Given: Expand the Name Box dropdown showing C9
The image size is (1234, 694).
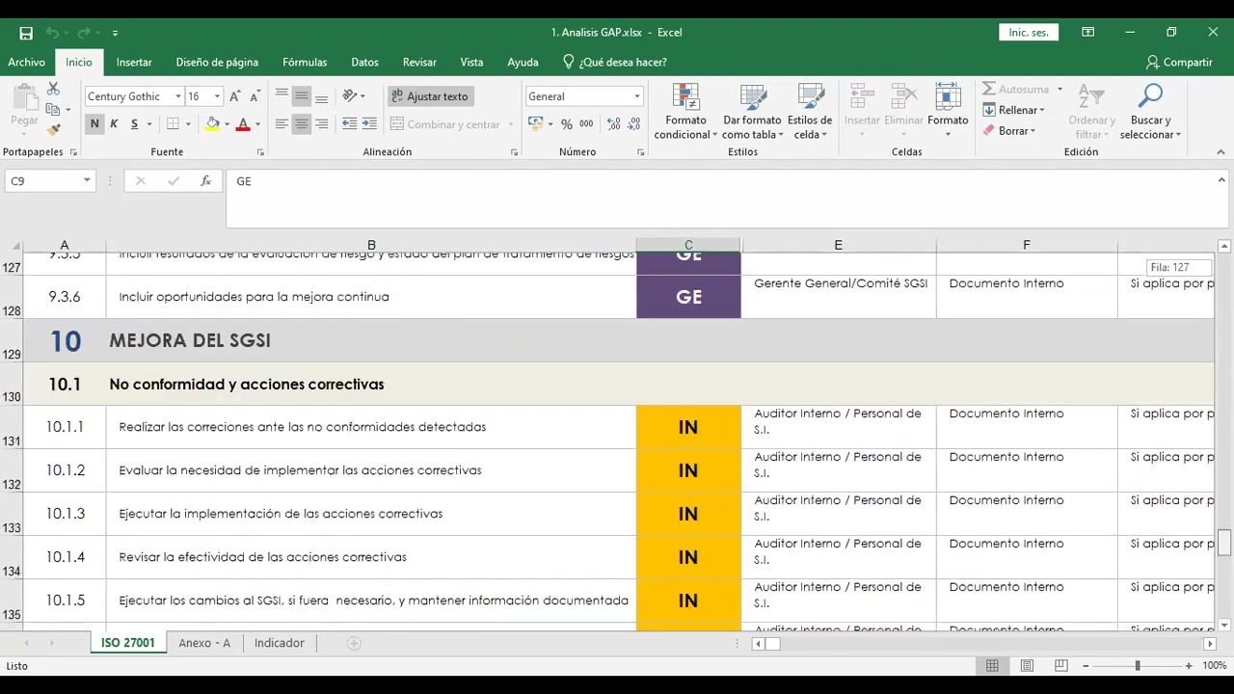Looking at the screenshot, I should pos(87,181).
